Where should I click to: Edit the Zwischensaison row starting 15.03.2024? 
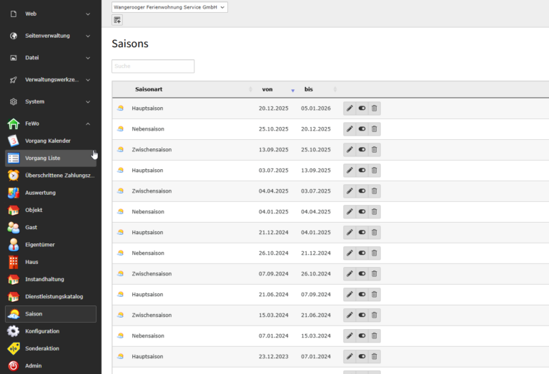pyautogui.click(x=350, y=315)
